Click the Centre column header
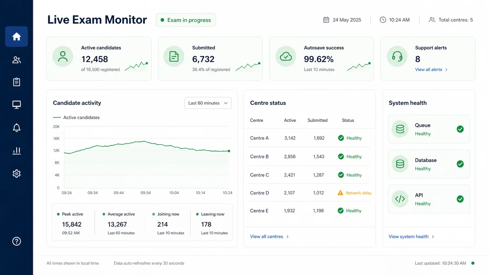This screenshot has height=275, width=489. pyautogui.click(x=256, y=120)
